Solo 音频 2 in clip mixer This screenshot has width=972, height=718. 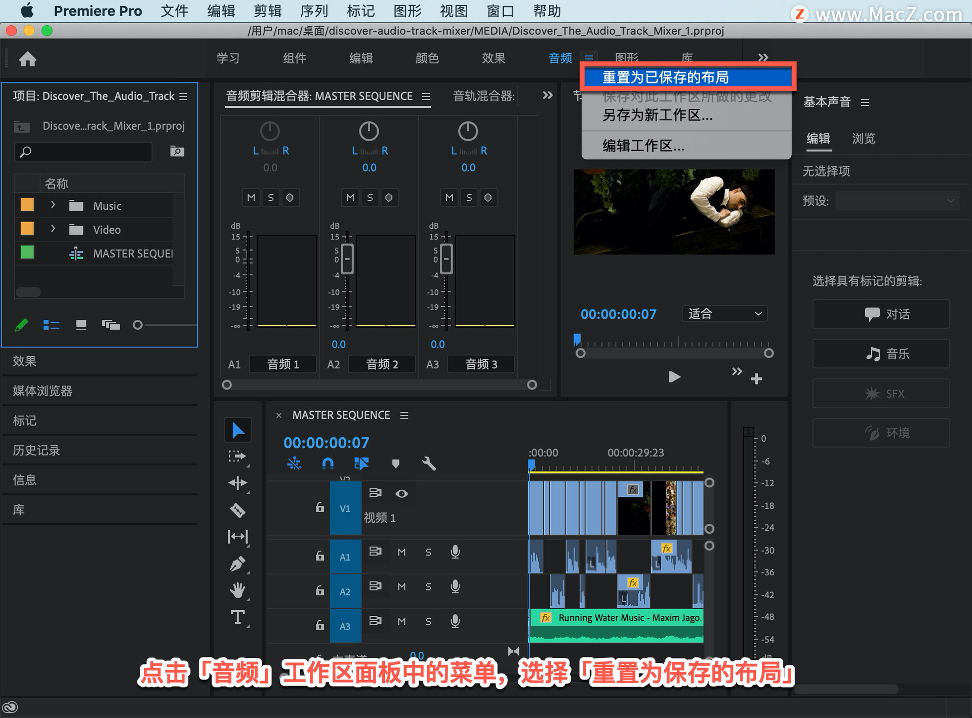370,198
